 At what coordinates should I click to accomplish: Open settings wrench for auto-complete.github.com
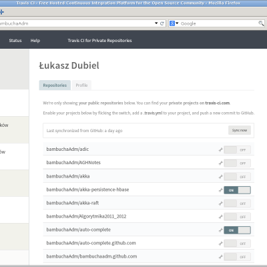[x=220, y=244]
